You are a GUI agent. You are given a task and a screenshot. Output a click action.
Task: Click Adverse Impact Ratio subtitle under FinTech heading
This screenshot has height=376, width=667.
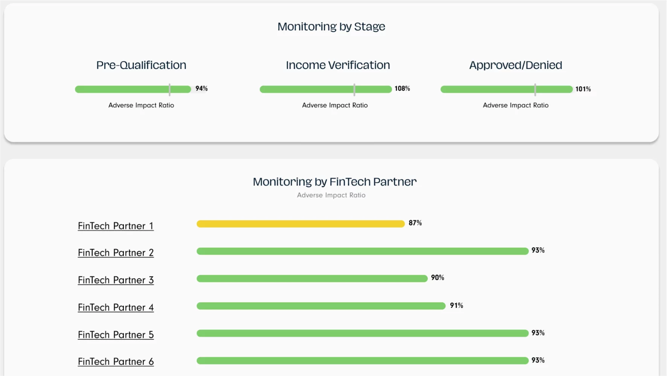pyautogui.click(x=331, y=195)
